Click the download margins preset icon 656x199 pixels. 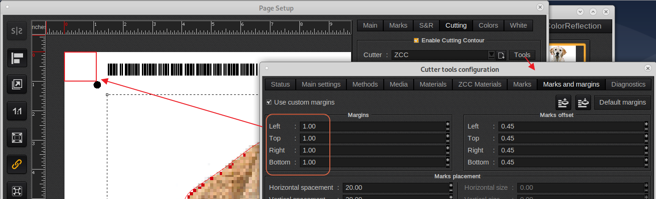tap(583, 102)
